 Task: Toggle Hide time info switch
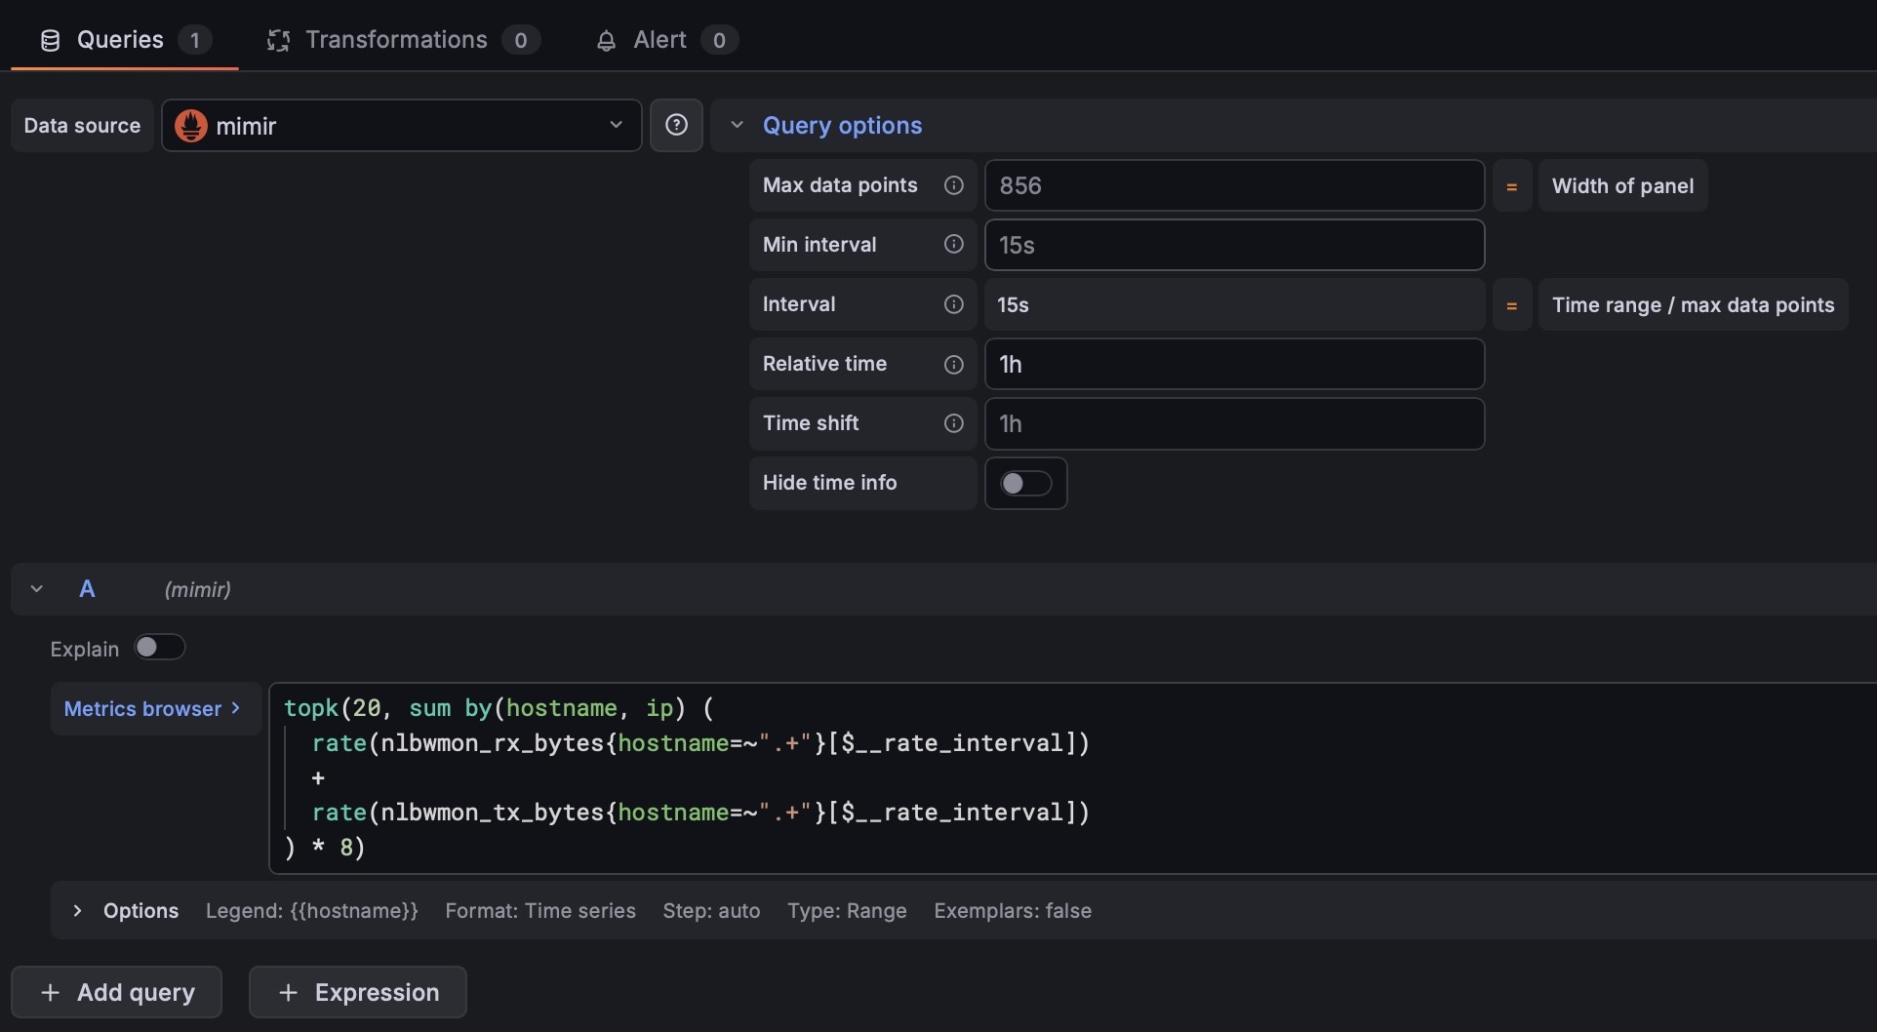(x=1025, y=483)
